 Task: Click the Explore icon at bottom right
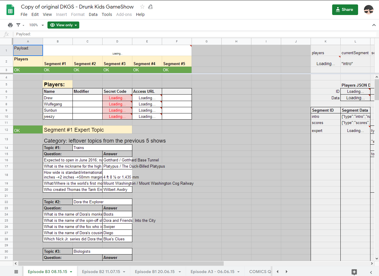354,272
